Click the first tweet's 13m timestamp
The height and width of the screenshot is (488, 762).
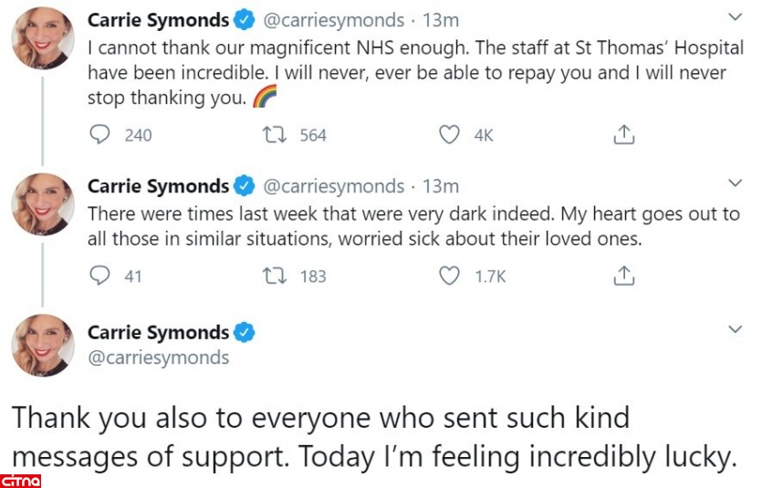click(x=440, y=19)
